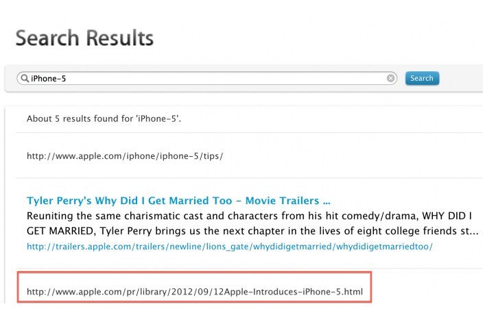Screen dimensions: 485x328
Task: Open the trailers.apple.com whydidigetmarriedtoo URL link
Action: (230, 247)
